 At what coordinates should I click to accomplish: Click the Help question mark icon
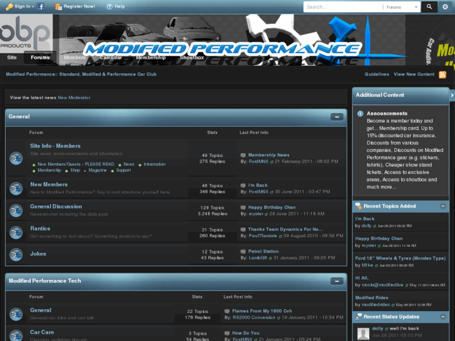tap(110, 7)
